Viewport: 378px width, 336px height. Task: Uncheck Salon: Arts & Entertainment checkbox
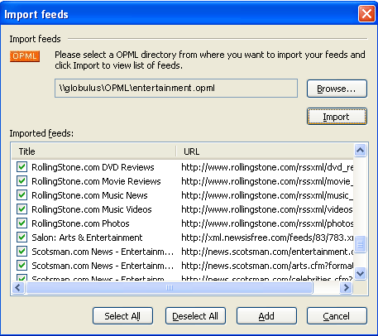22,238
